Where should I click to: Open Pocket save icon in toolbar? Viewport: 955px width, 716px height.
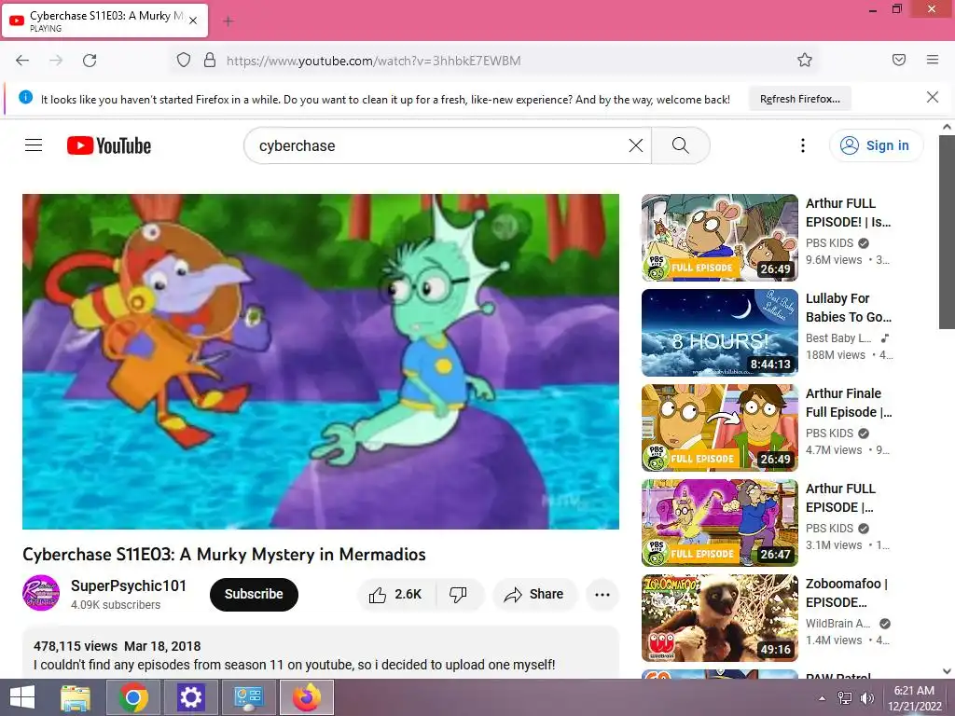[x=898, y=60]
